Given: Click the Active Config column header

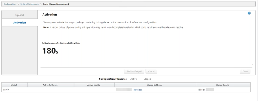Looking at the screenshot, I should pos(94,85).
